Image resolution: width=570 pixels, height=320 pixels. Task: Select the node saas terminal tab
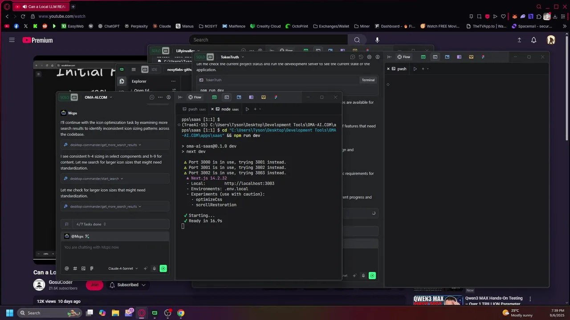227,109
